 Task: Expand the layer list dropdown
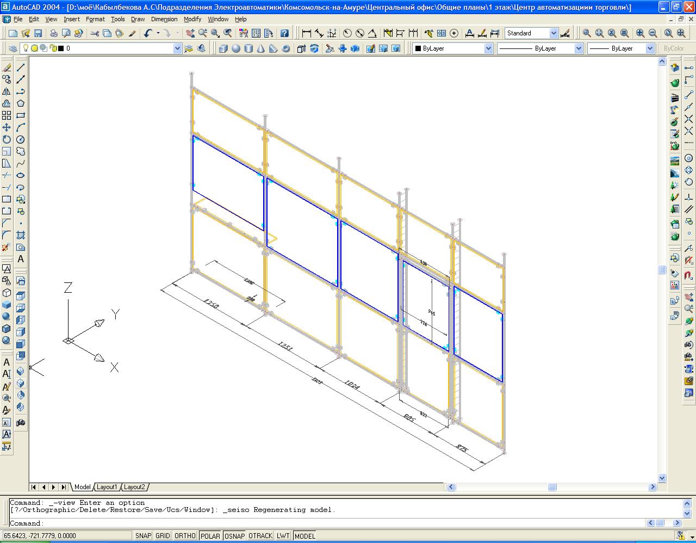coord(177,48)
